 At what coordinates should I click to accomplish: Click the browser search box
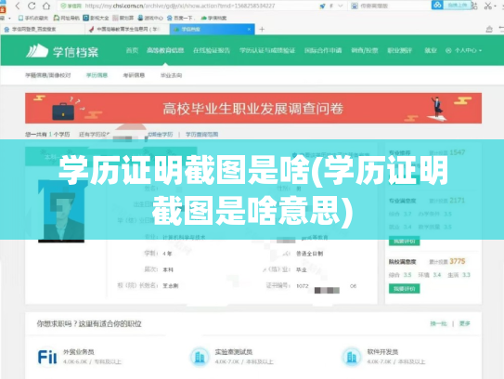[x=391, y=6]
